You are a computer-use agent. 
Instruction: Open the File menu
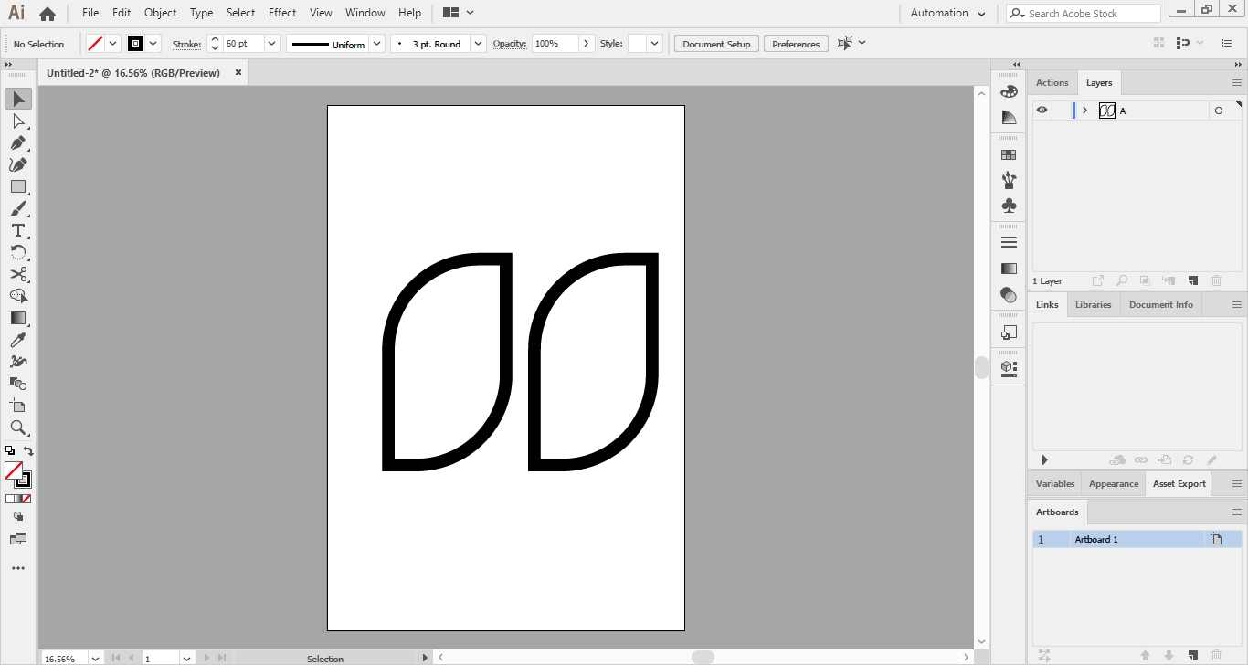90,13
